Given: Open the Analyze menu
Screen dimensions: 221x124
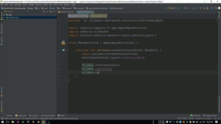Looking at the screenshot, I should 31,4.
